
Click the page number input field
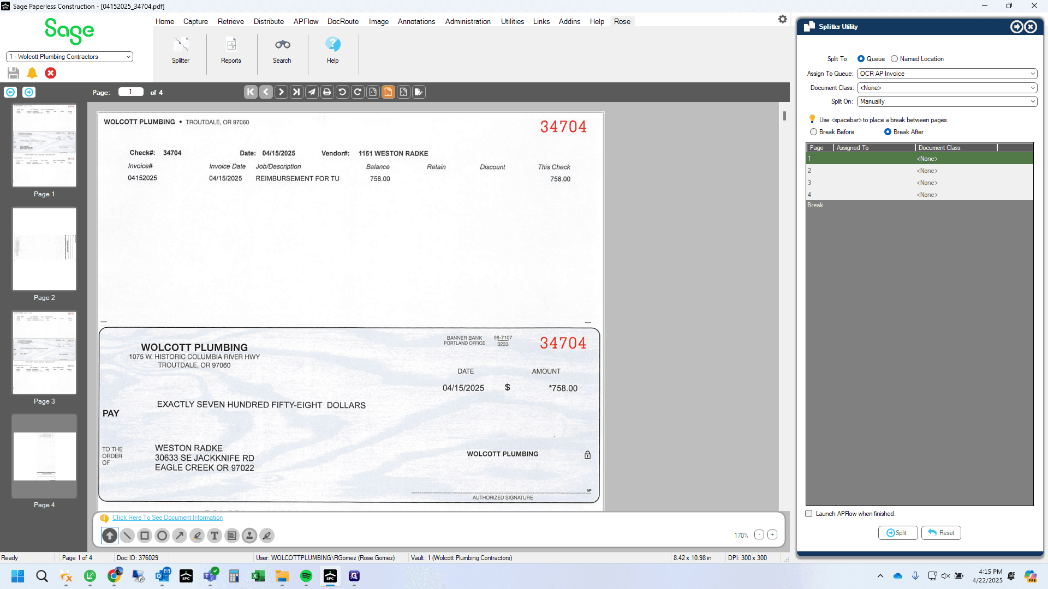coord(130,92)
